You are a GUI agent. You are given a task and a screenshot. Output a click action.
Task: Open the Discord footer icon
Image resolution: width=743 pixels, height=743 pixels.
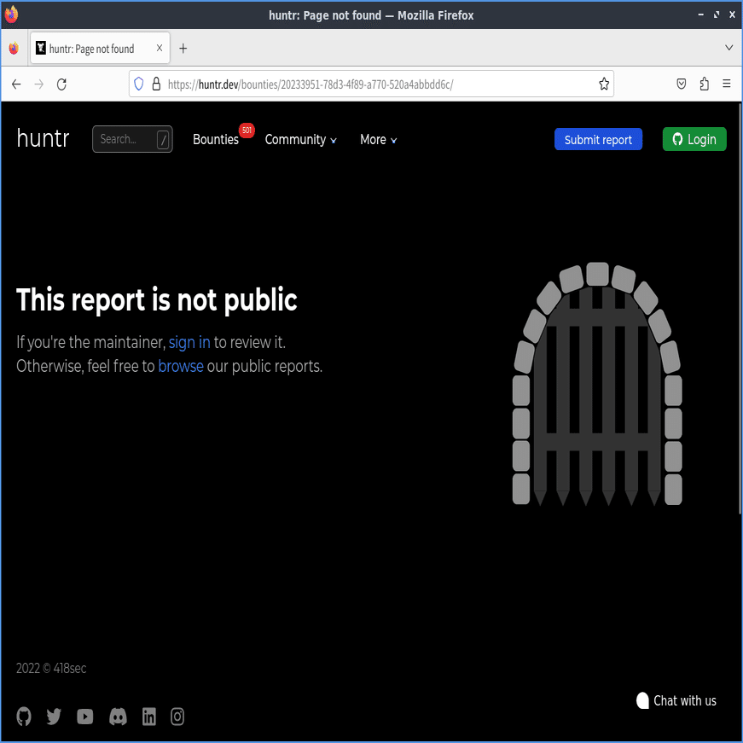click(118, 717)
